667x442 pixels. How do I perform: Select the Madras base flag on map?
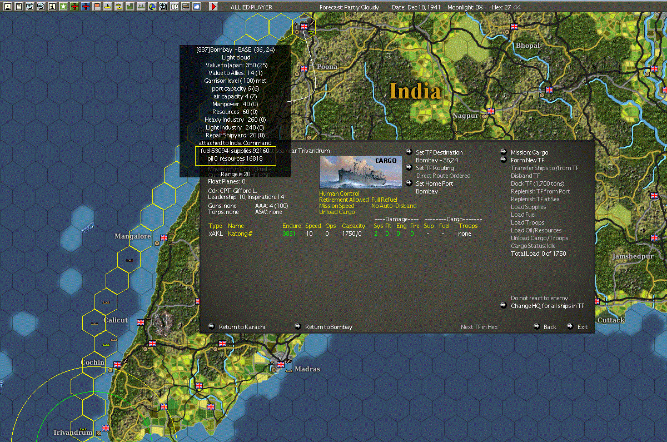click(281, 365)
